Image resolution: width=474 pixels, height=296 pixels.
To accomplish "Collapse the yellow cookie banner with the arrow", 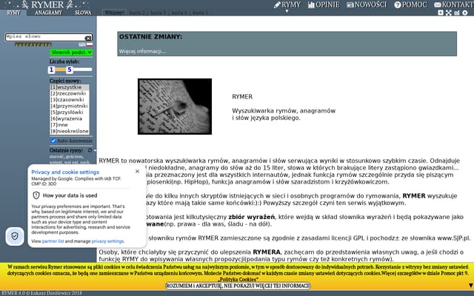I will pos(471,286).
